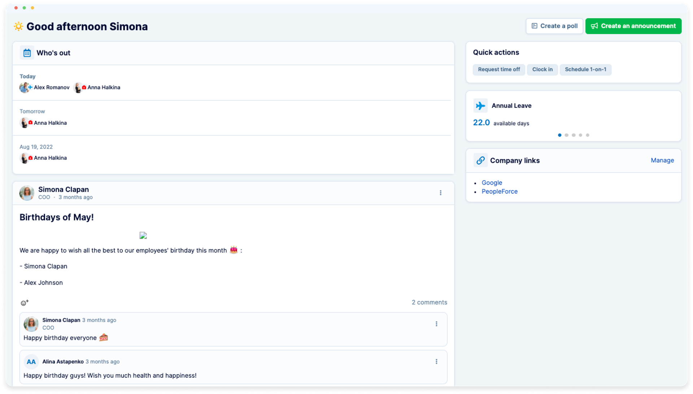Click Manage in Company links

tap(662, 160)
